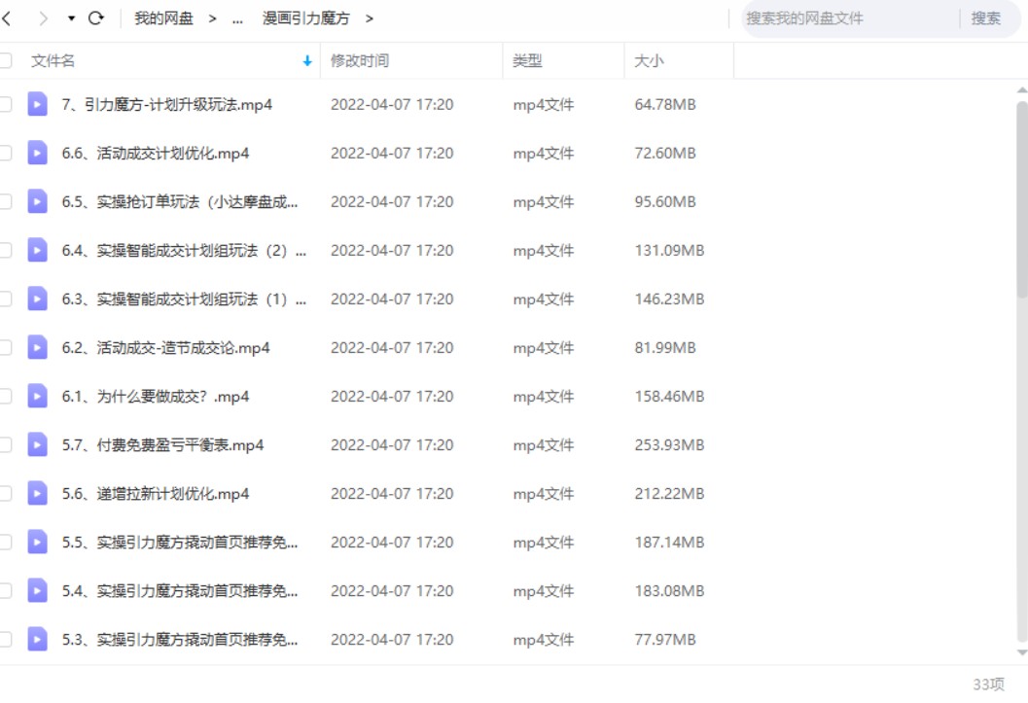Select the file name starting with 5.4、

click(180, 591)
